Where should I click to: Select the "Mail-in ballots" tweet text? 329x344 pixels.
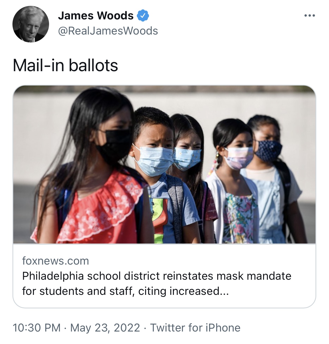(65, 65)
